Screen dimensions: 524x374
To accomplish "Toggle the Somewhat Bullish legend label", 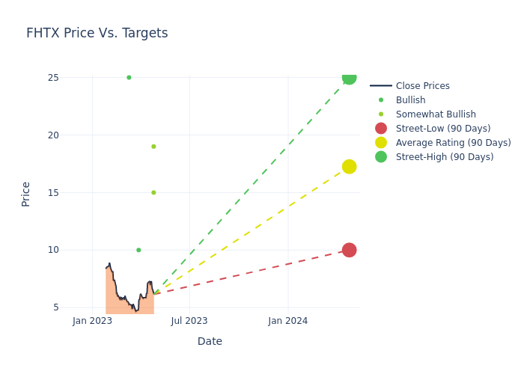I will point(436,114).
